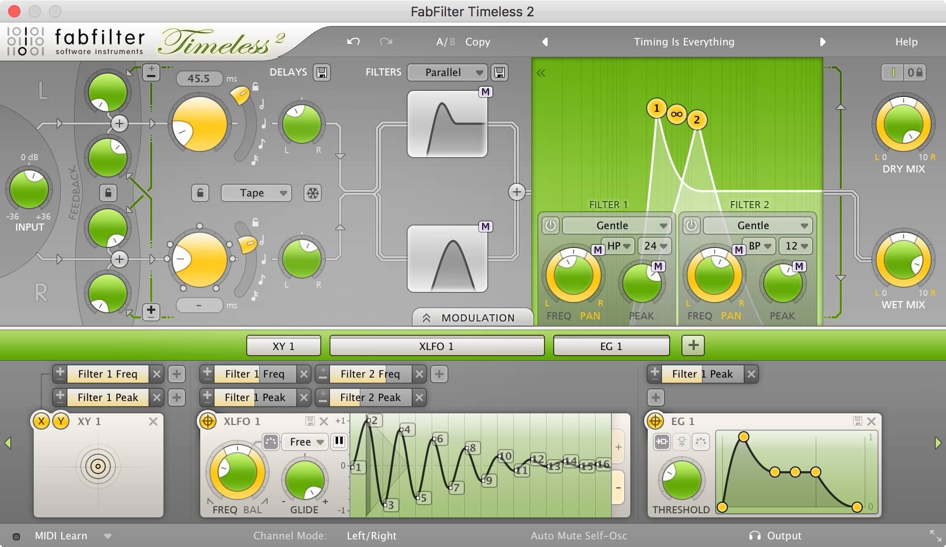Adjust the THRESHOLD knob in EG 1
Viewport: 946px width, 547px height.
click(681, 480)
